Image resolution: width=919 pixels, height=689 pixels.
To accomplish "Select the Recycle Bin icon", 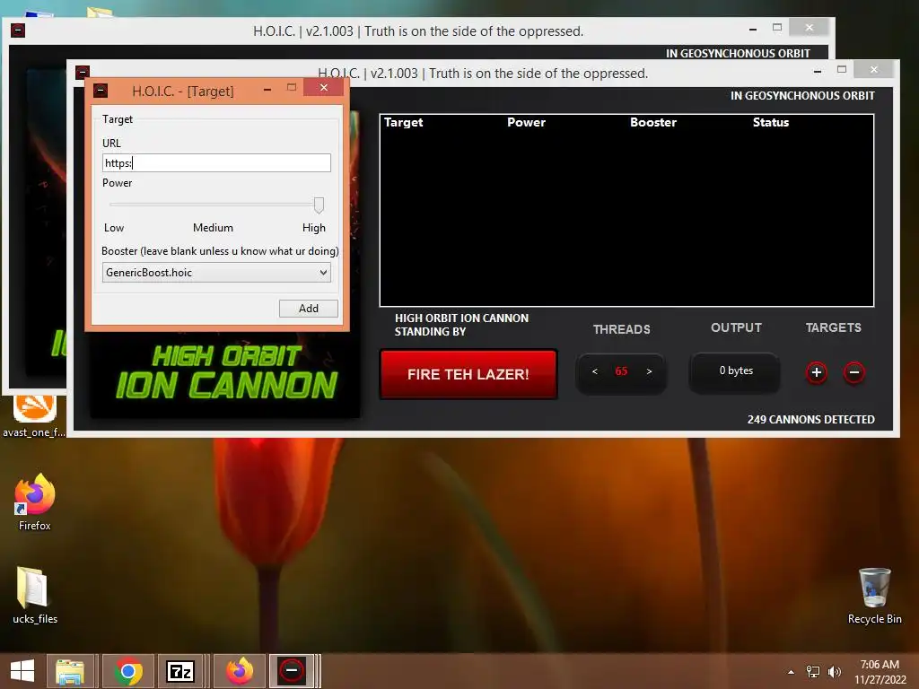I will click(874, 597).
